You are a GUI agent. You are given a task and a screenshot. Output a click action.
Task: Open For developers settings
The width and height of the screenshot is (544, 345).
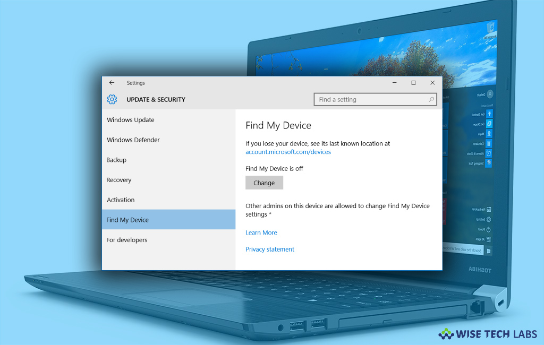168,240
